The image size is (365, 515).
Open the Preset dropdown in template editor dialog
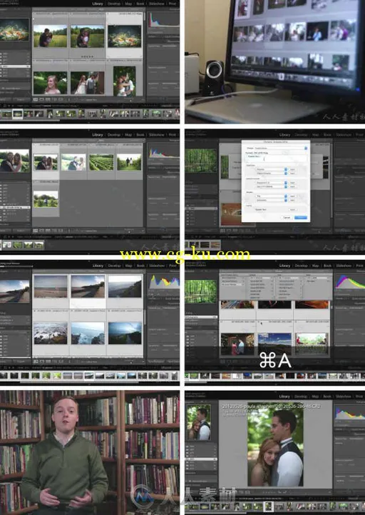tap(280, 148)
